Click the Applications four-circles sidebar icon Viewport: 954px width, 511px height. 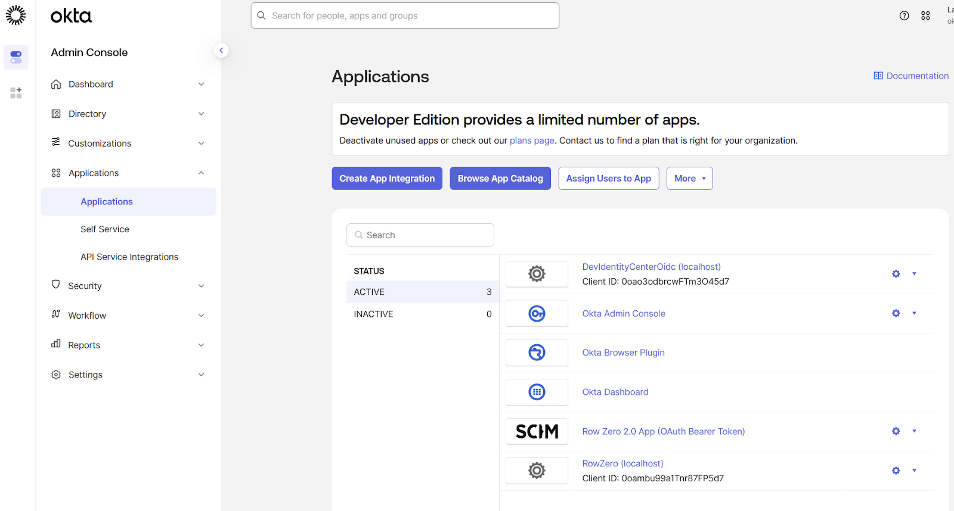(x=56, y=173)
